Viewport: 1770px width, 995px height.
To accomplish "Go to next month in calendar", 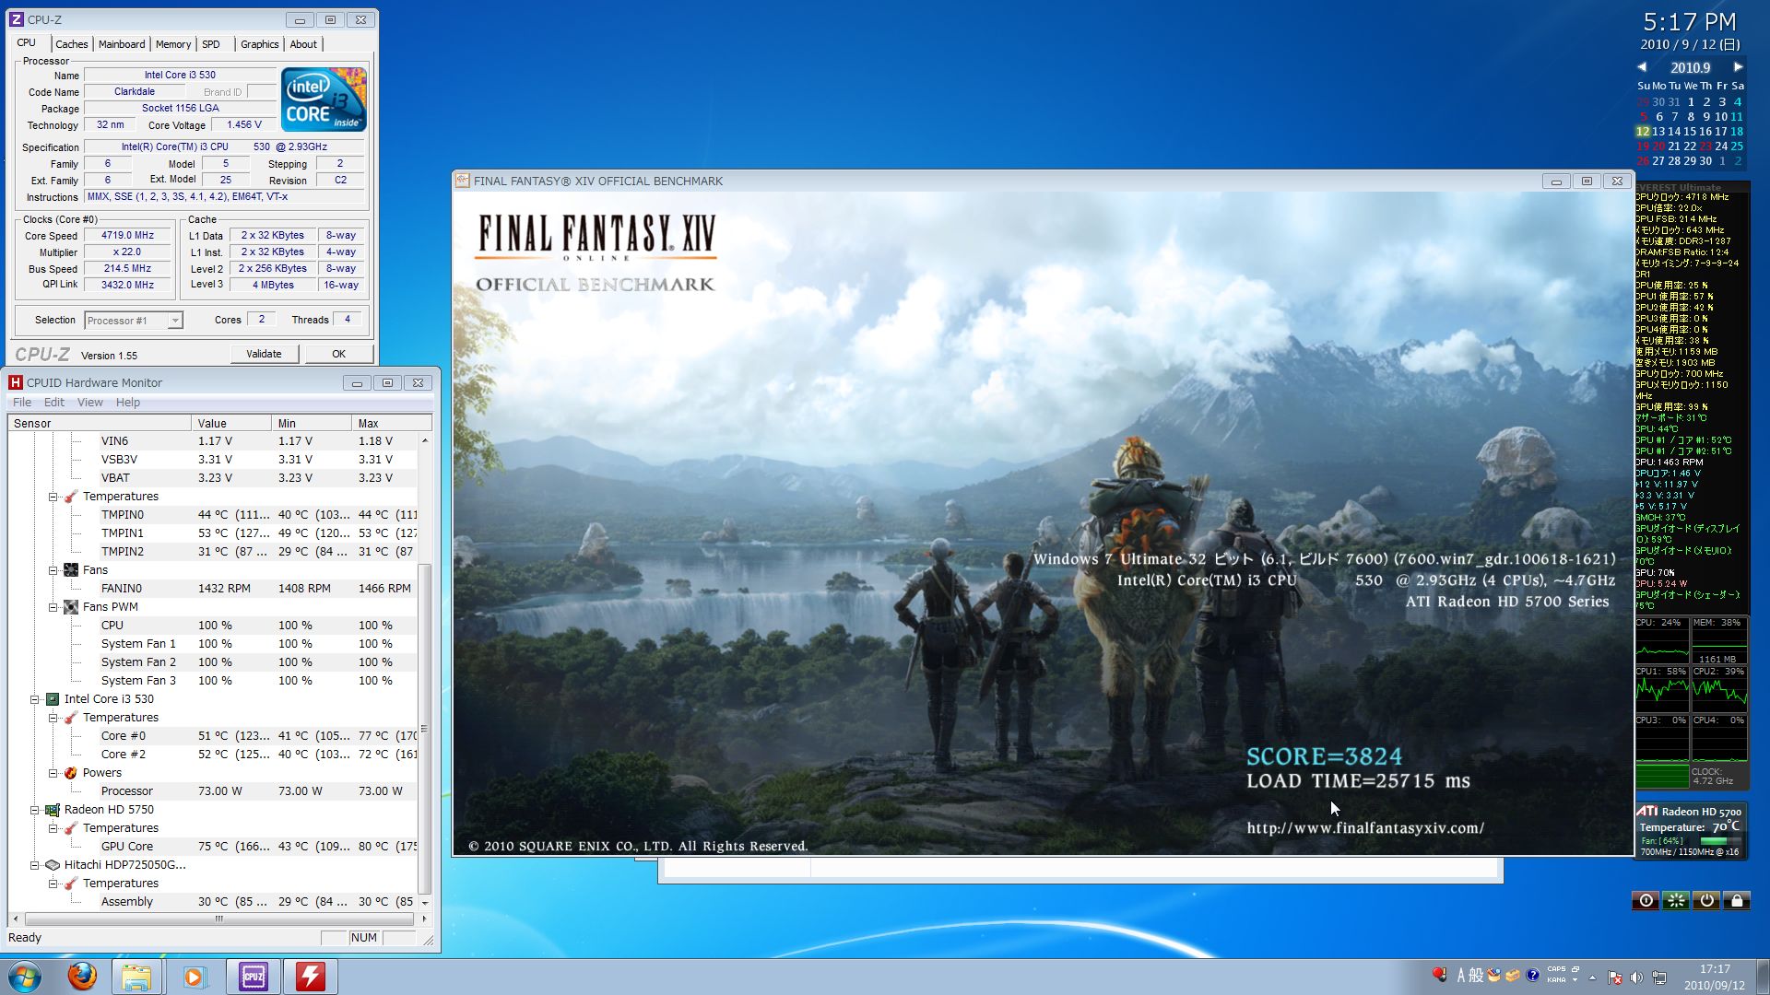I will tap(1738, 67).
